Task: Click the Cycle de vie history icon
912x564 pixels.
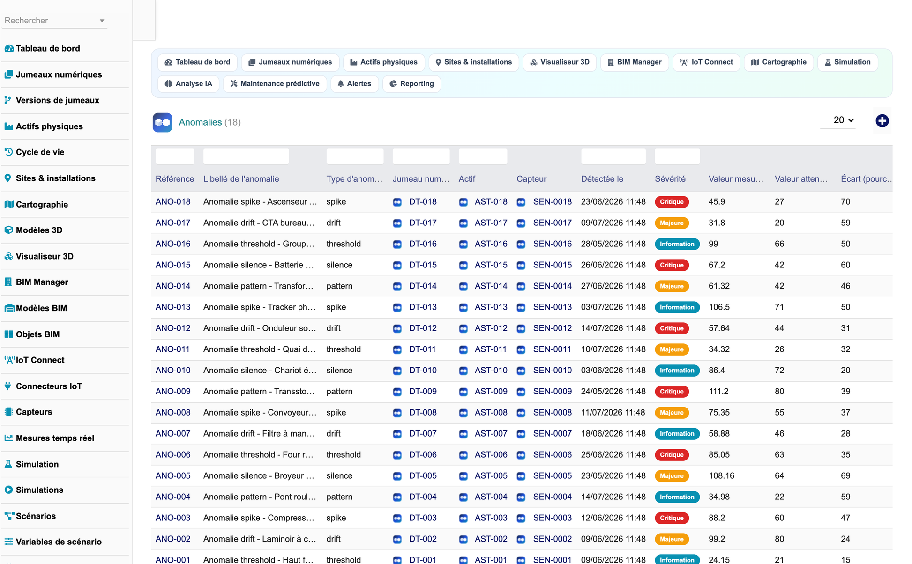Action: (x=9, y=152)
